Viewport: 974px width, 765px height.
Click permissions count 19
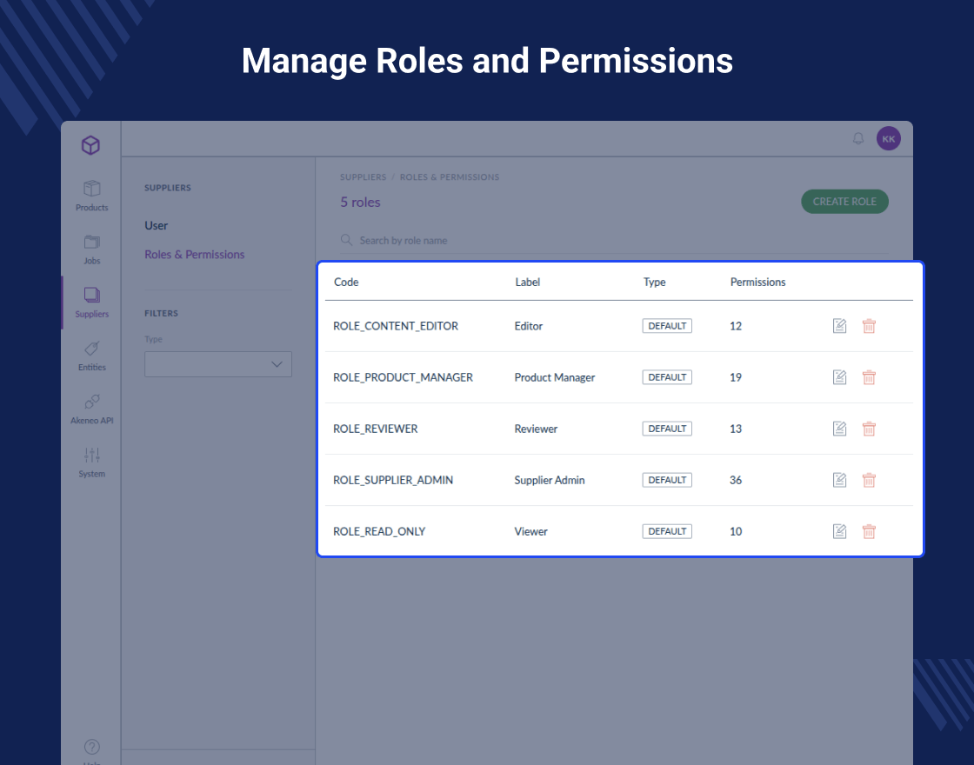736,377
